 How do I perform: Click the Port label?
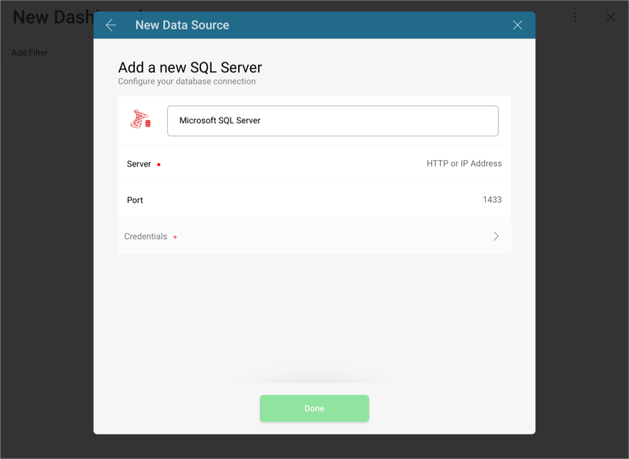(135, 200)
